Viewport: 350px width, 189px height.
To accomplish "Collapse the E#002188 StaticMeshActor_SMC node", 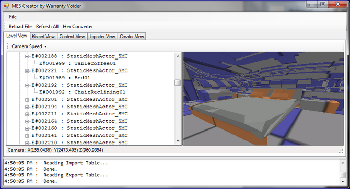I will click(x=27, y=57).
